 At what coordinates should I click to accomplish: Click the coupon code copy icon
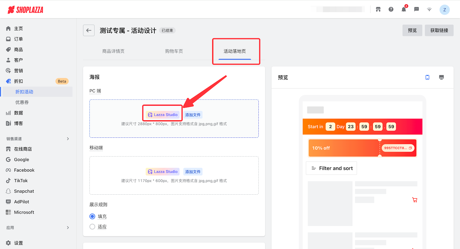click(x=410, y=148)
